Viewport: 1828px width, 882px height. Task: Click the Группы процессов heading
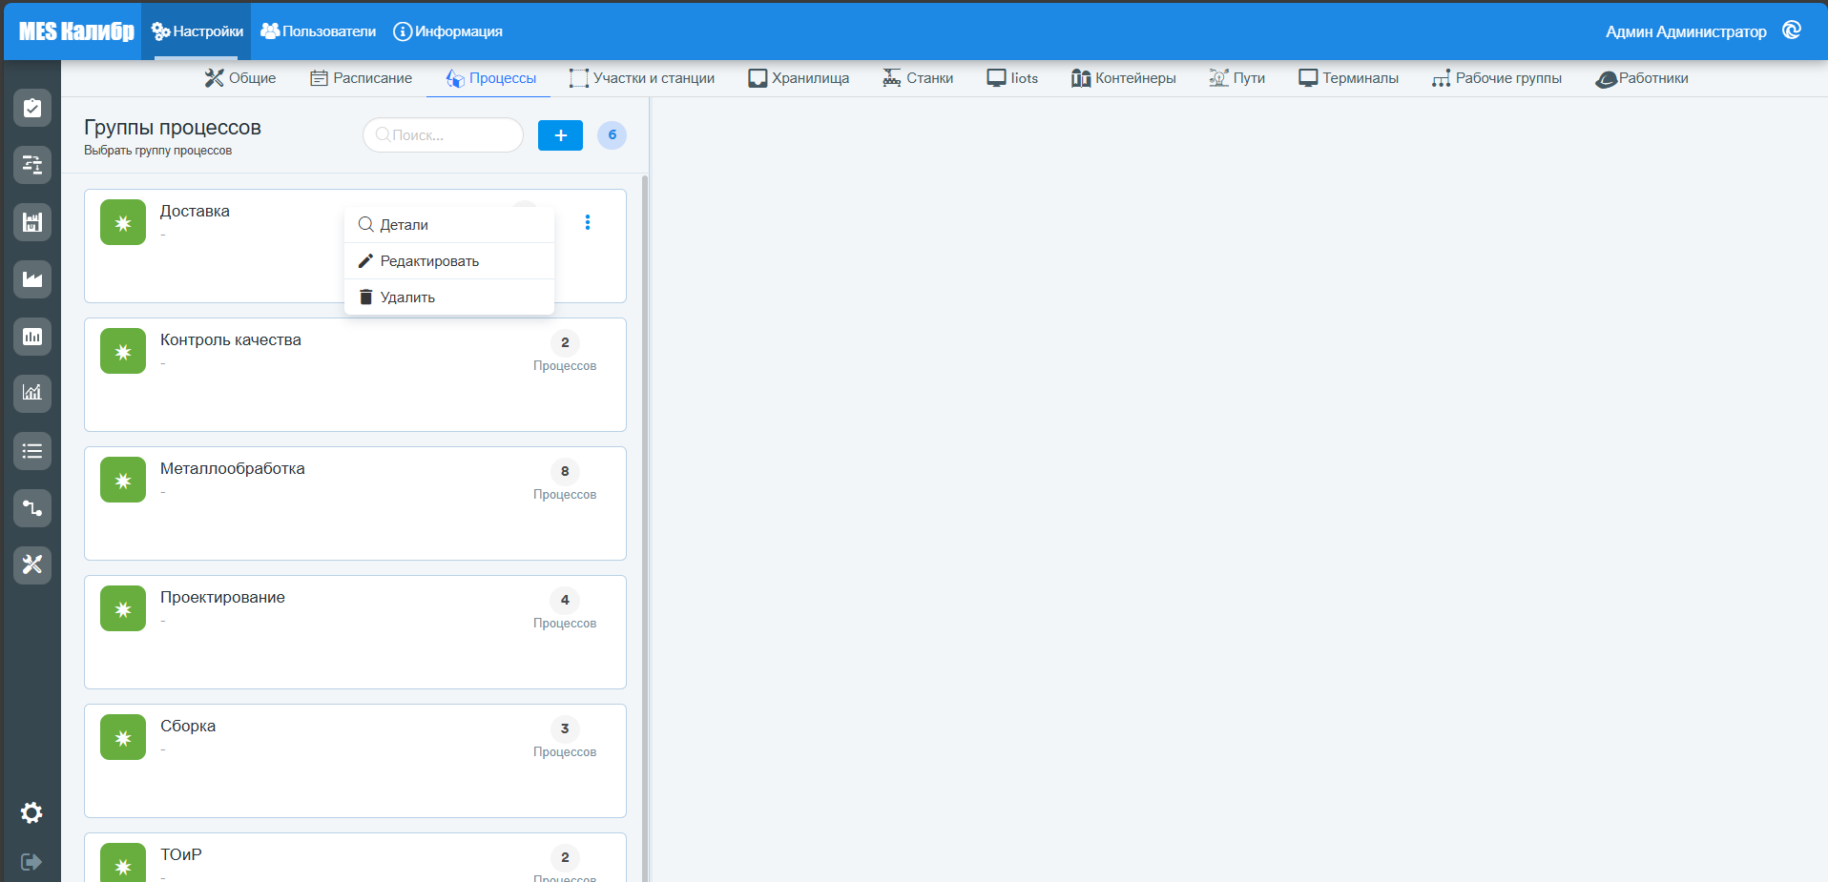(173, 128)
